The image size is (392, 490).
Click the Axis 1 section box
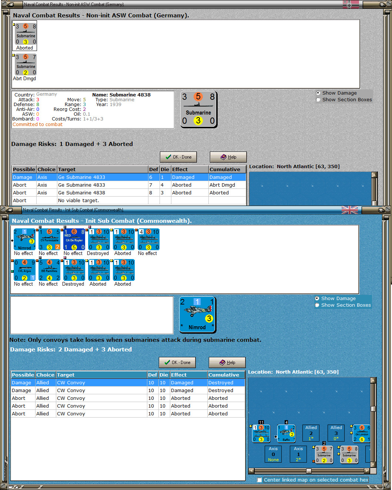298,454
